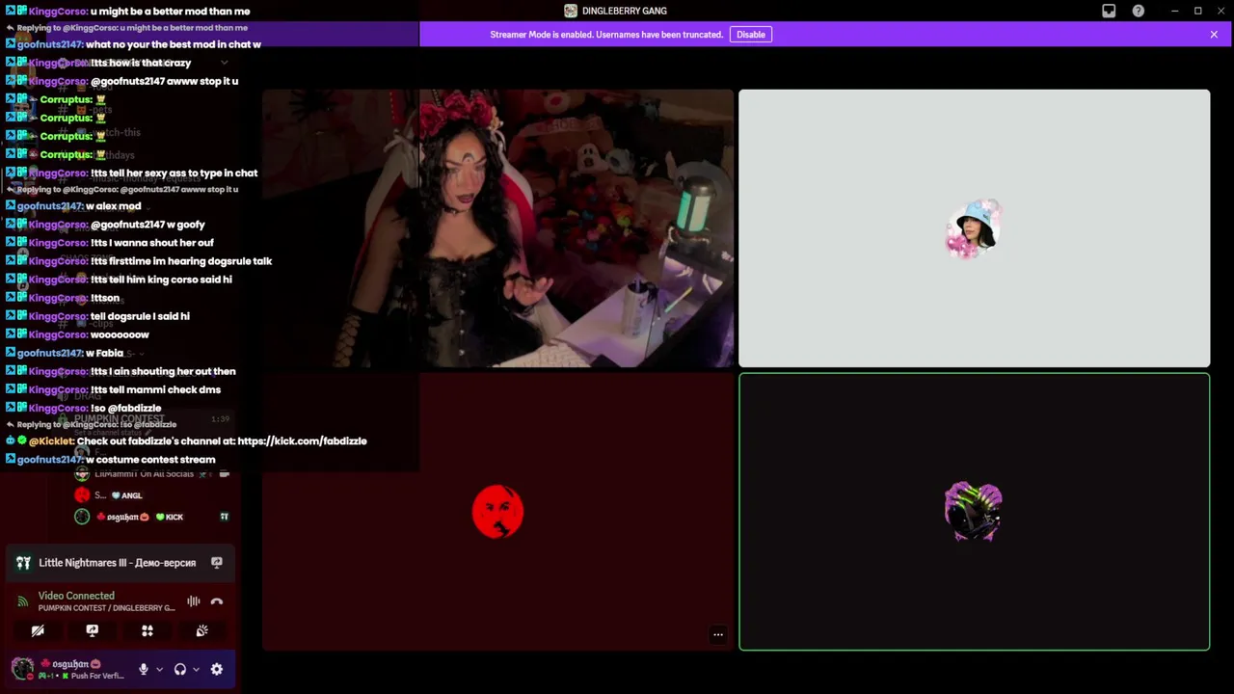Disable Streamer Mode from the banner
The width and height of the screenshot is (1234, 694).
pos(750,35)
